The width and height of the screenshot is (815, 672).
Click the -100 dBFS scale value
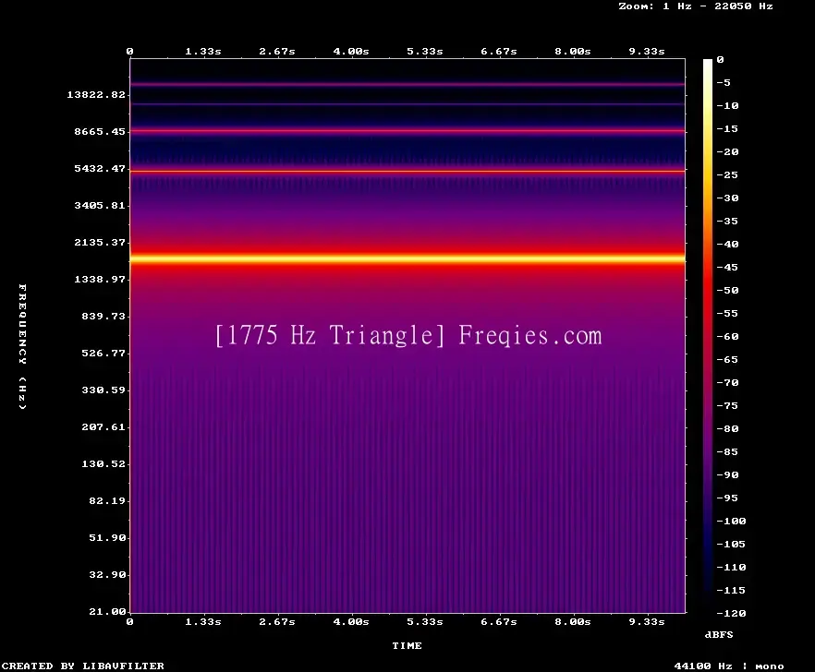[x=731, y=521]
